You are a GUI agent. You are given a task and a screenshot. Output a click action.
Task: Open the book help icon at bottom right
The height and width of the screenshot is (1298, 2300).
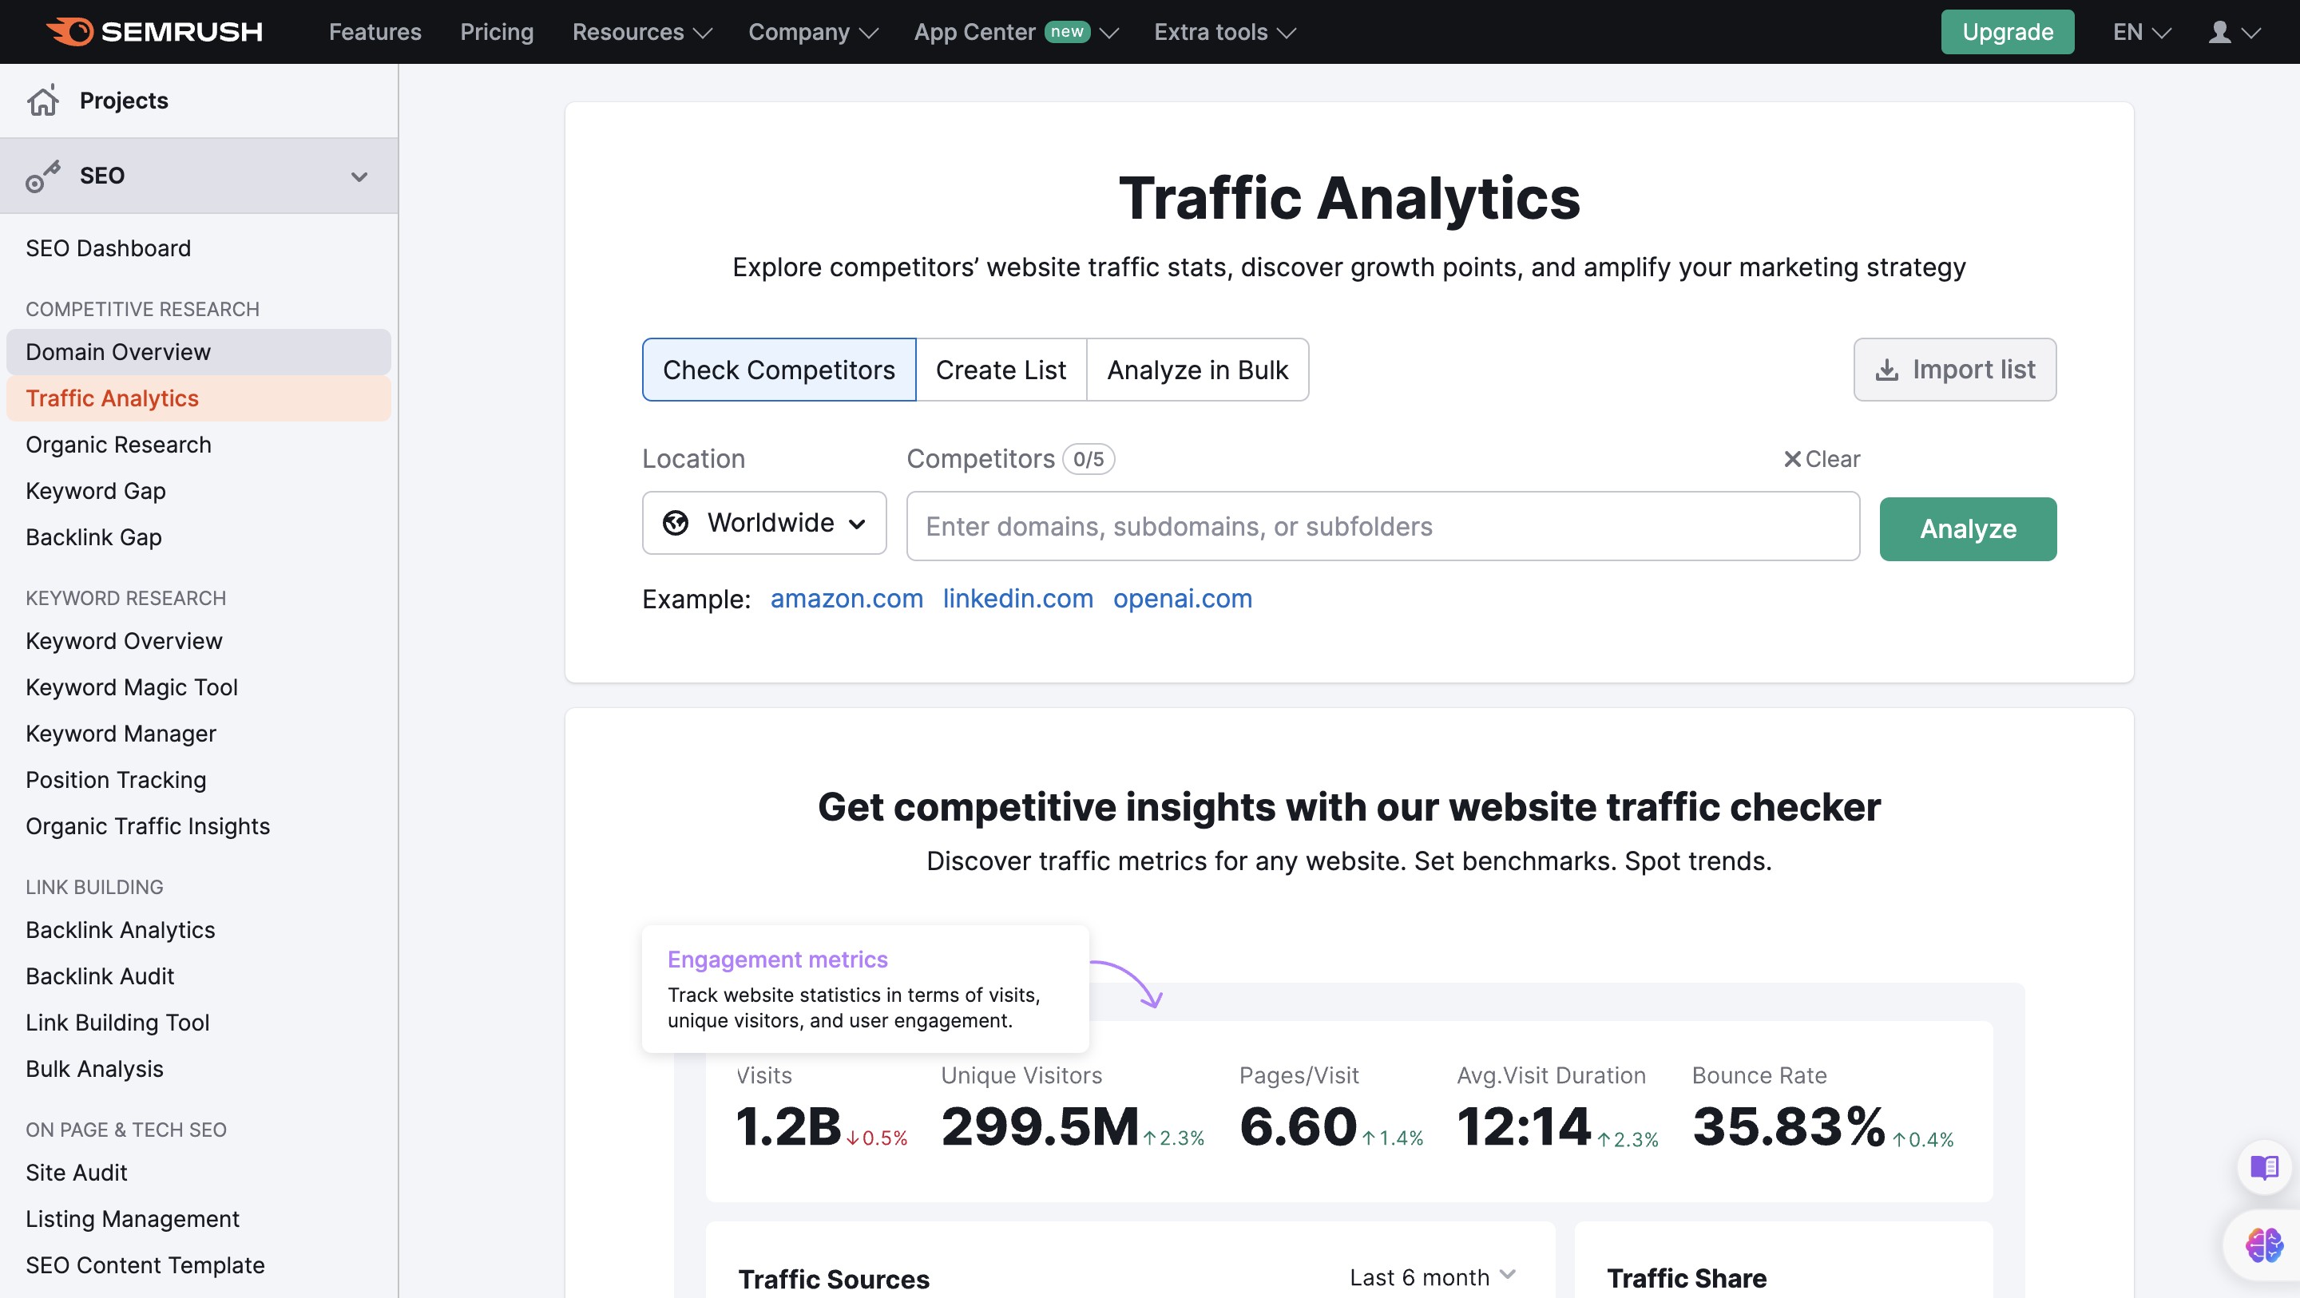click(2264, 1167)
